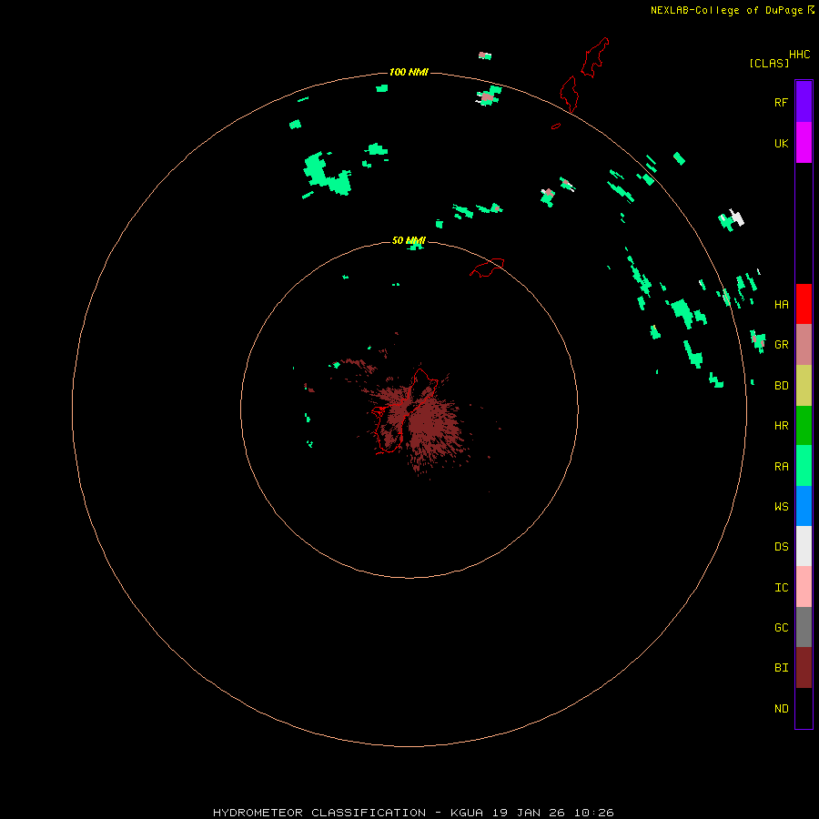Click the DS legend label
This screenshot has width=819, height=819.
click(x=781, y=546)
